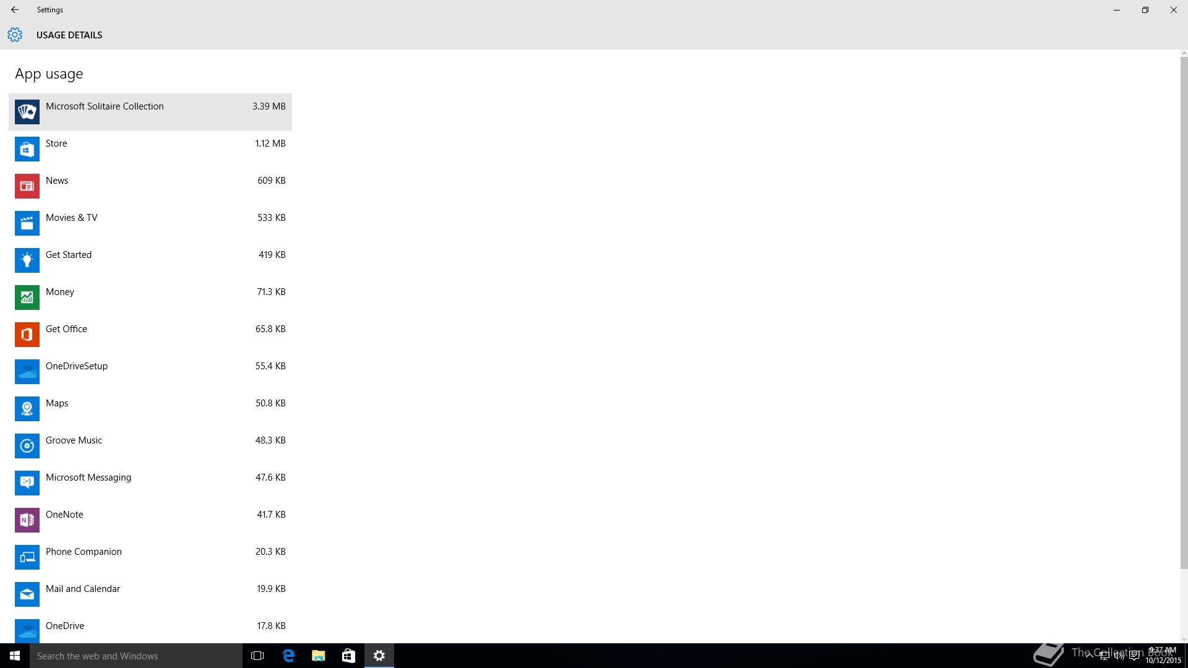Click the 419 KB usage value
The width and height of the screenshot is (1188, 668).
pos(272,255)
